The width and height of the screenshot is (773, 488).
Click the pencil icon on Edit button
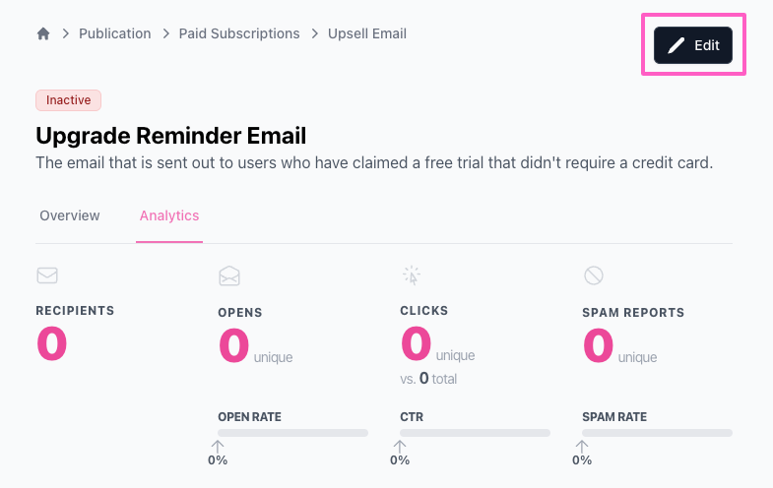[x=676, y=45]
